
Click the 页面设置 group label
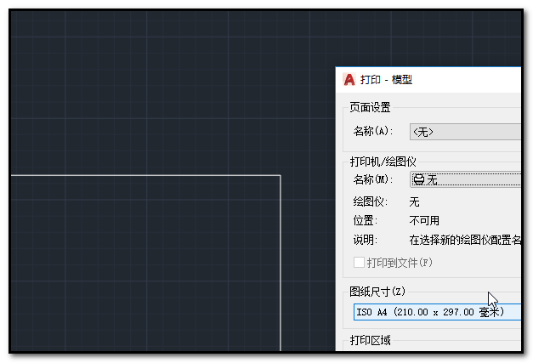370,107
